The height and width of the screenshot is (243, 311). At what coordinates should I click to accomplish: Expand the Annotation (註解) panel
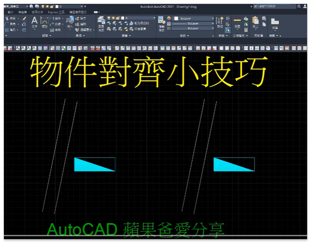47,35
